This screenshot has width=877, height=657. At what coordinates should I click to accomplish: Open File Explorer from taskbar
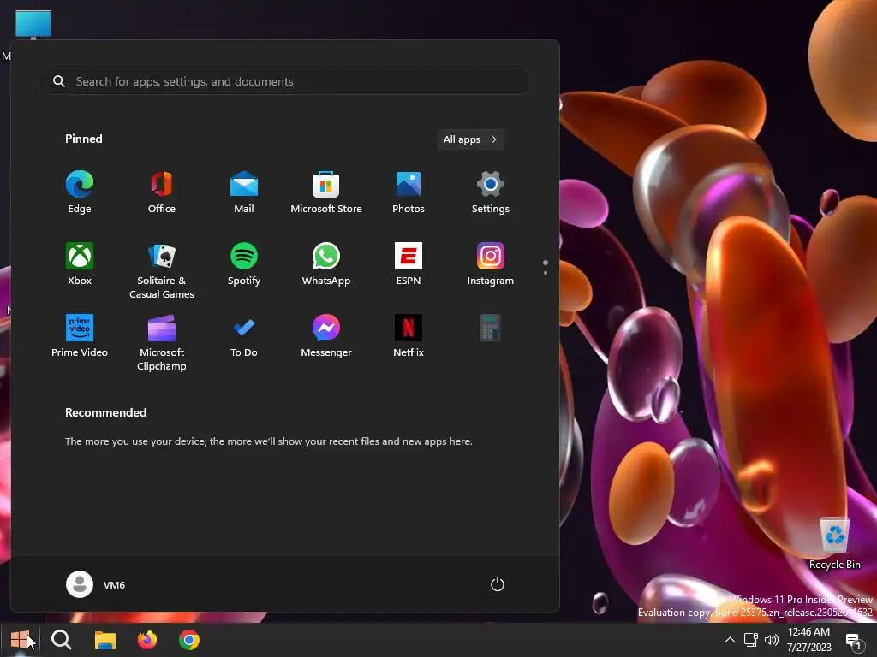[105, 640]
